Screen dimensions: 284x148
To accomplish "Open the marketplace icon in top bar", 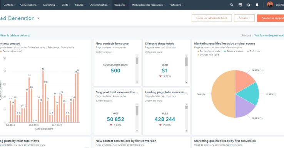I will tap(240, 5).
